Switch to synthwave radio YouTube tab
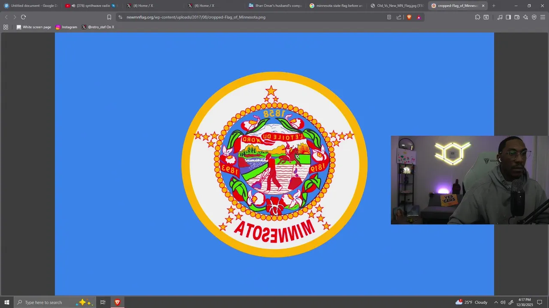 coord(91,6)
